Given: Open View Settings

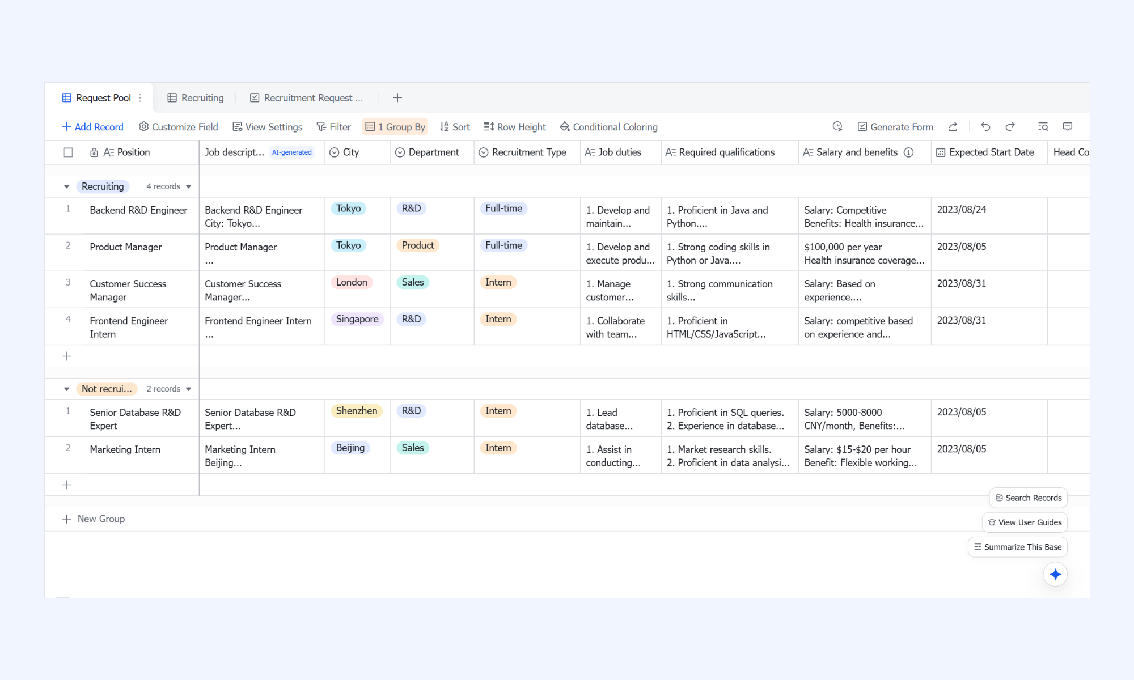Looking at the screenshot, I should click(x=268, y=127).
